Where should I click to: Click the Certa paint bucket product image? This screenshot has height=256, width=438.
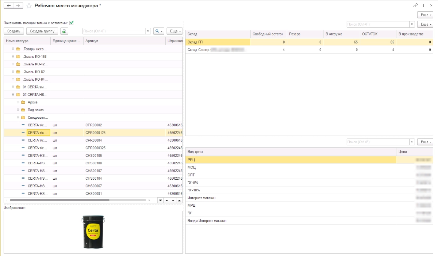pyautogui.click(x=93, y=232)
